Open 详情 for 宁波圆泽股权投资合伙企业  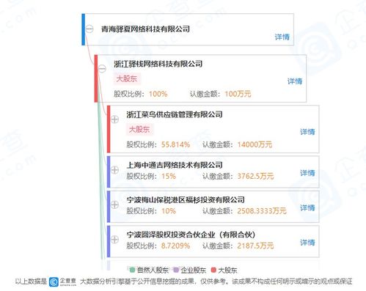point(307,243)
